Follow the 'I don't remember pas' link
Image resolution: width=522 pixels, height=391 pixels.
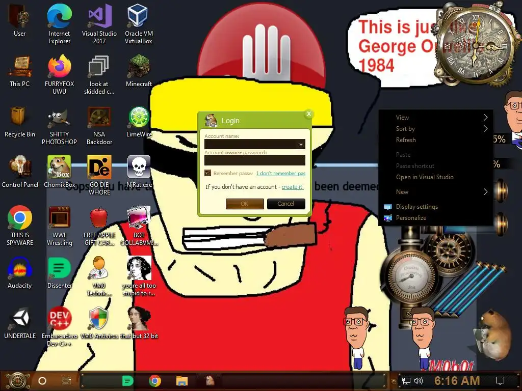281,173
